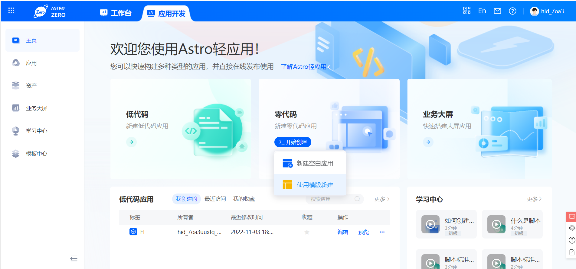Click the date cell 2022-11-03 18:...
This screenshot has width=576, height=269.
coord(252,232)
